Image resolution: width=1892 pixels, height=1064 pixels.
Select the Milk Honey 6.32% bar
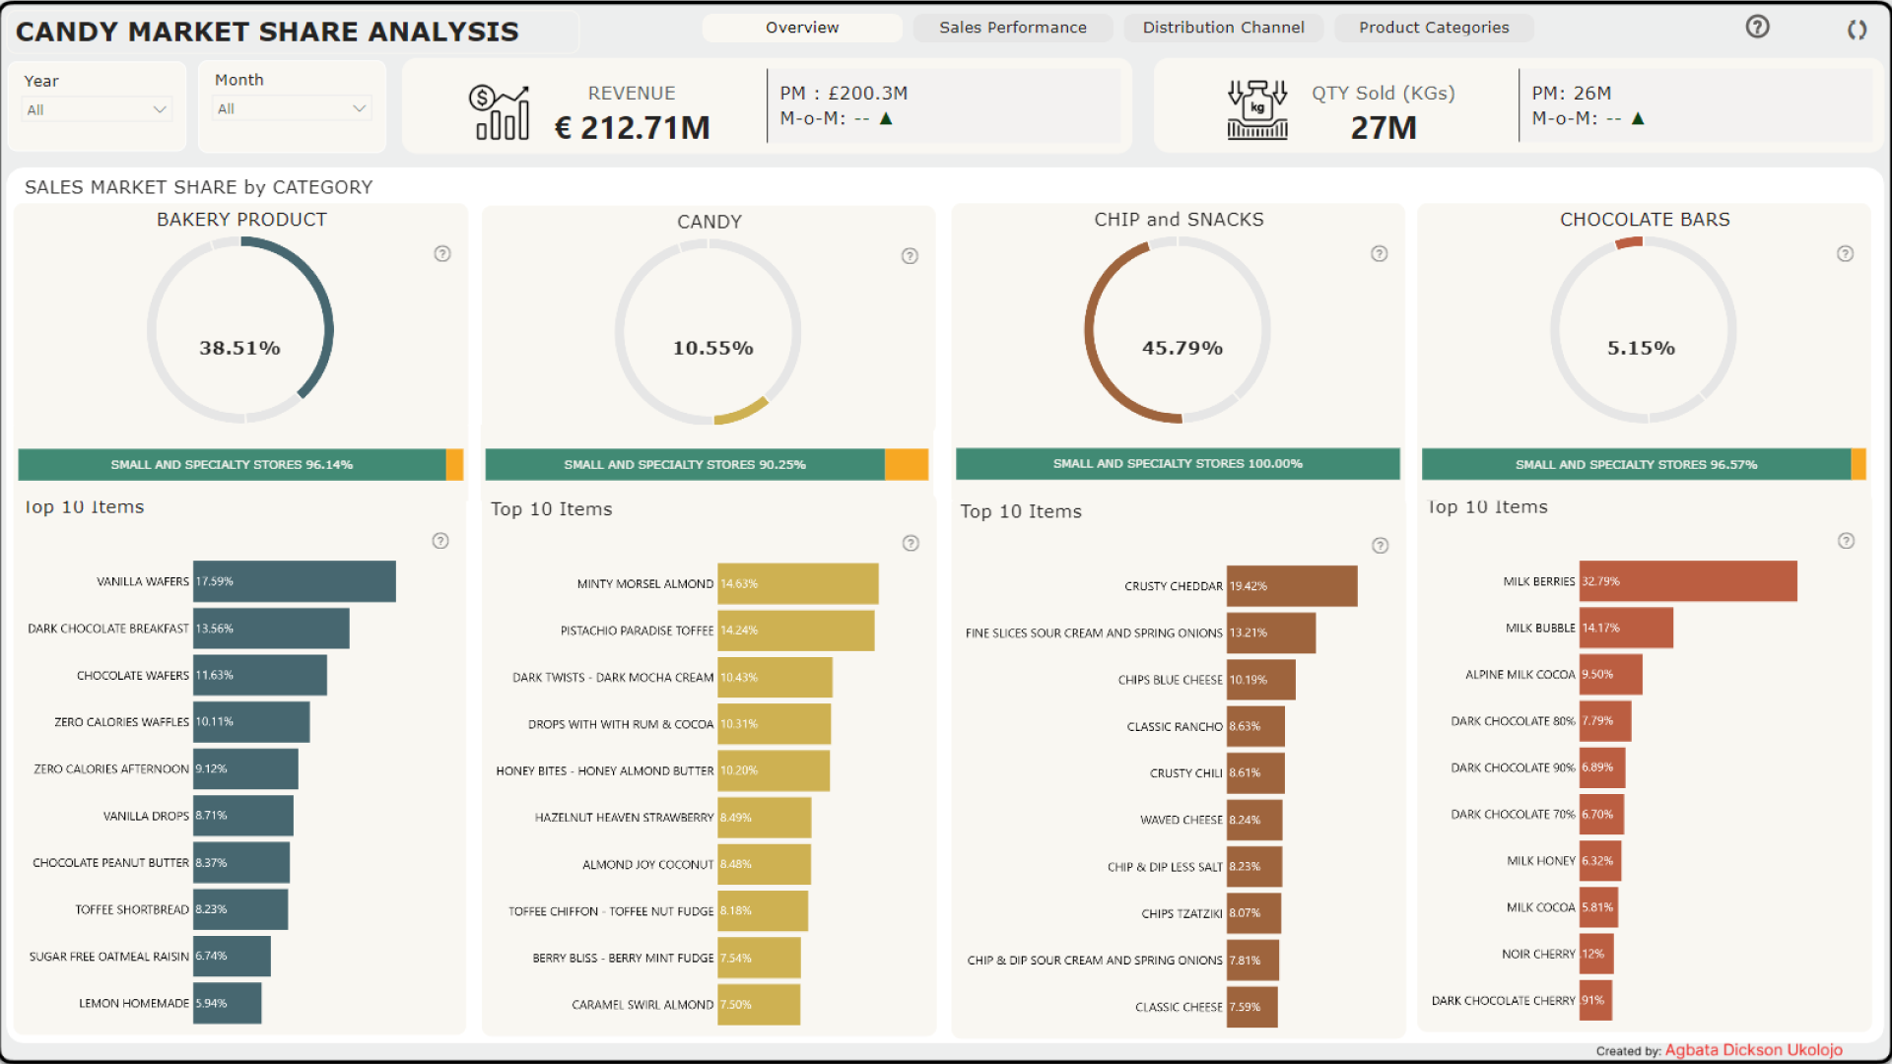[1600, 861]
